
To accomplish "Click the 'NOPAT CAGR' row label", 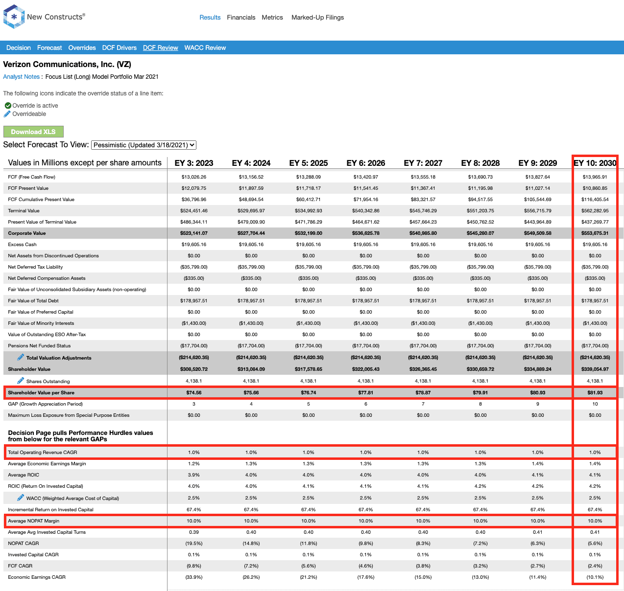I will [x=24, y=544].
